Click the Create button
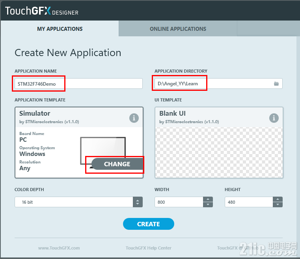The width and height of the screenshot is (300, 259). (149, 224)
